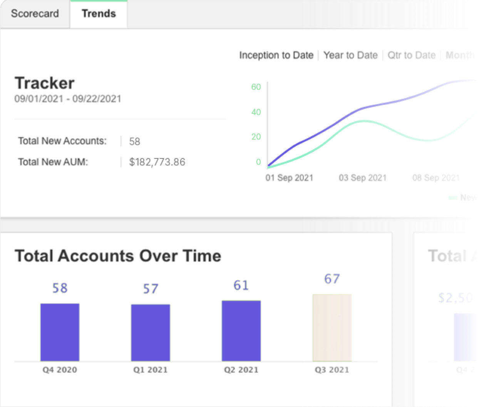Viewport: 479px width, 407px height.
Task: Click Total New AUM value $182,773.86
Action: tap(157, 162)
